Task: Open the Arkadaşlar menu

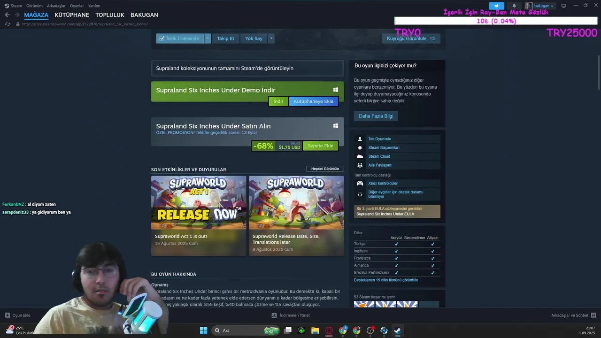Action: [x=56, y=6]
